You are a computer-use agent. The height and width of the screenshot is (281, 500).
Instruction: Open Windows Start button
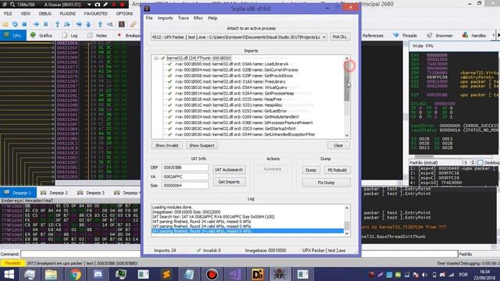[9, 274]
